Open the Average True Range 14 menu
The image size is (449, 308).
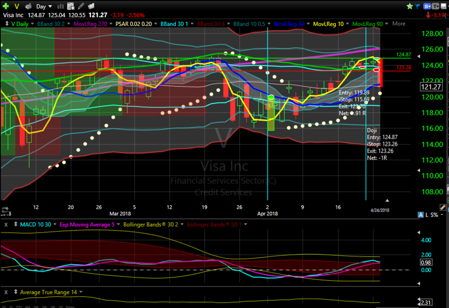(x=51, y=292)
